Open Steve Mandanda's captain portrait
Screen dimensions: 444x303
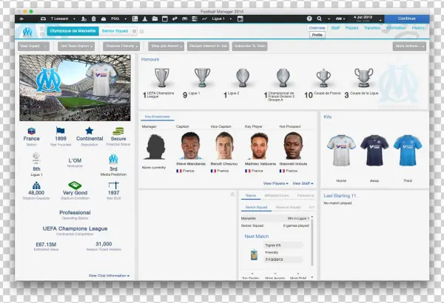[x=191, y=146]
